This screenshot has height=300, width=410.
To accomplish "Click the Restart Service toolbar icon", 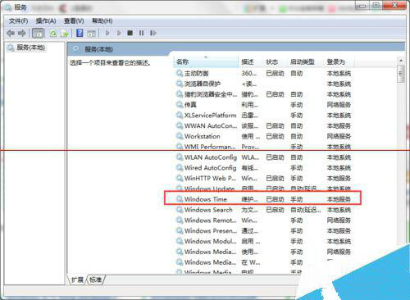I will 153,33.
